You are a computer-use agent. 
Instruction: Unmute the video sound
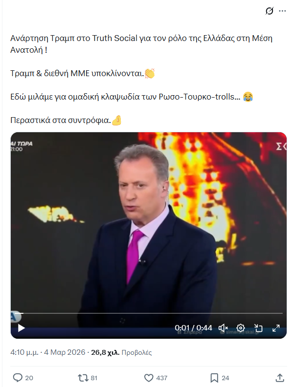point(223,328)
